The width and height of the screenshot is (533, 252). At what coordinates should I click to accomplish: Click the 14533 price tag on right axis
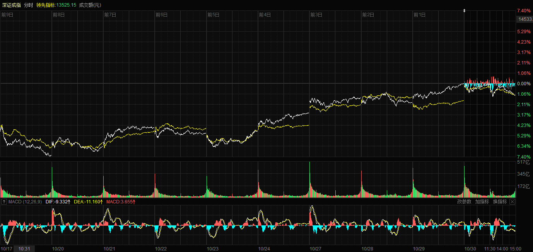(525, 19)
